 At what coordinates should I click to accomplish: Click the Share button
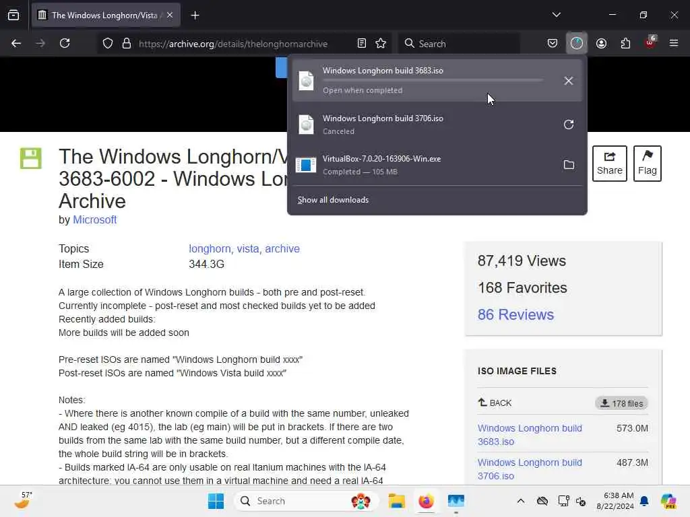(x=609, y=163)
